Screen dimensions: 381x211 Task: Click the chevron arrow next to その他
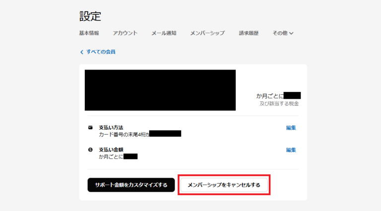291,34
